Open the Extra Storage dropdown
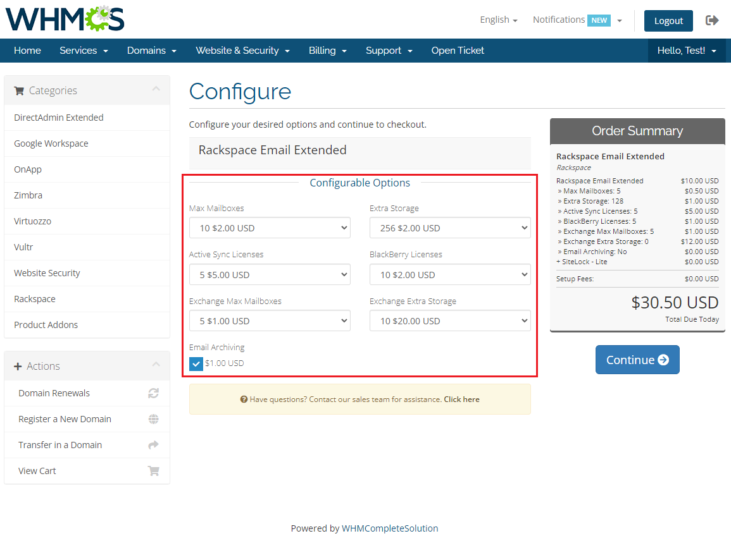Viewport: 731px width, 536px height. click(451, 228)
